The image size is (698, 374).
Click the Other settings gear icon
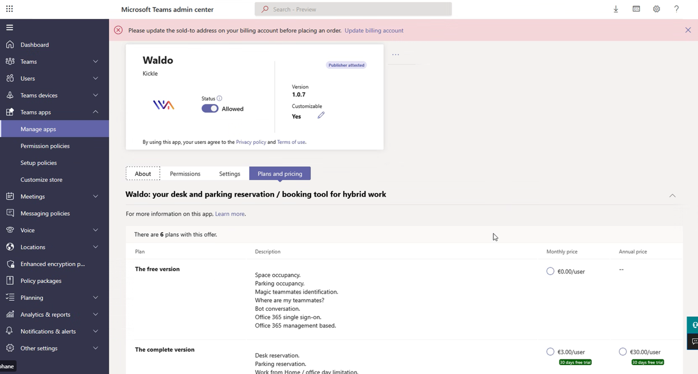(x=10, y=348)
